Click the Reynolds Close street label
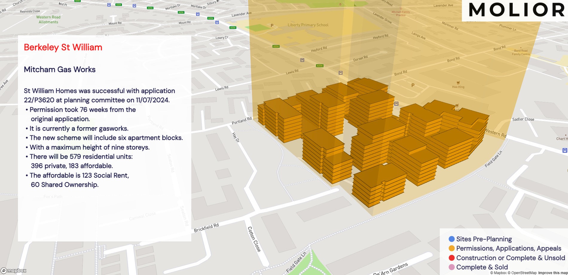This screenshot has height=275, width=568. [x=30, y=11]
